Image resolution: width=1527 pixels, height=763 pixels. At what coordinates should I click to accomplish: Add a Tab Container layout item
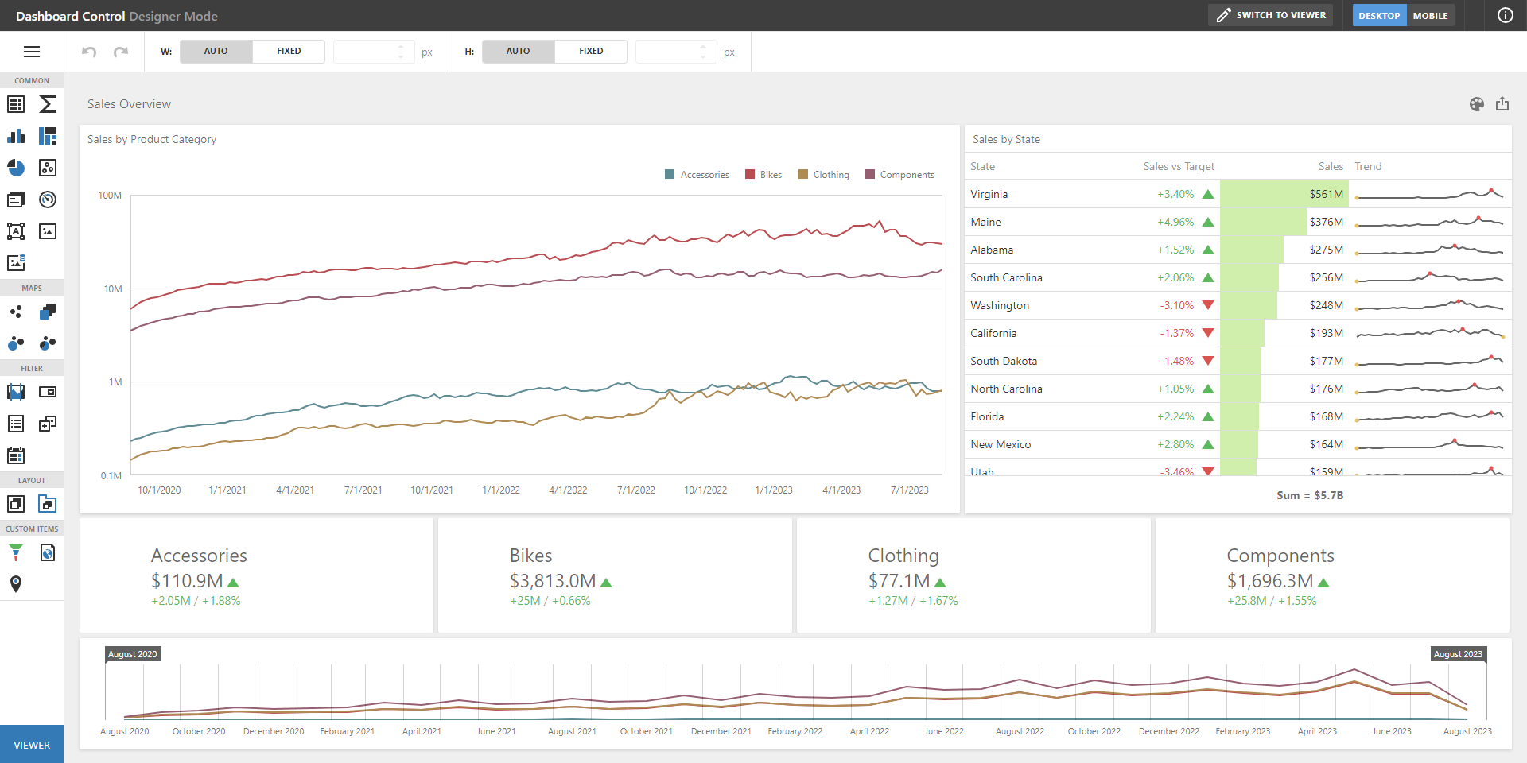48,504
